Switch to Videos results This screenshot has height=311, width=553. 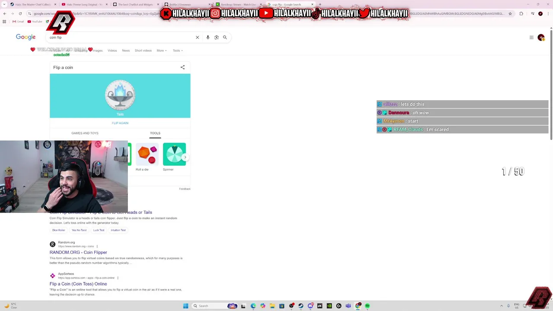112,51
